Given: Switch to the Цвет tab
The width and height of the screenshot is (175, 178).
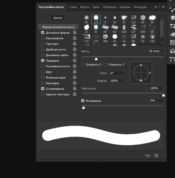Looking at the screenshot, I should point(96,7).
